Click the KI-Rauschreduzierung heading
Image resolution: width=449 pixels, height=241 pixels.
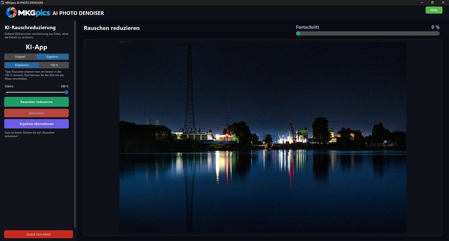[x=30, y=27]
